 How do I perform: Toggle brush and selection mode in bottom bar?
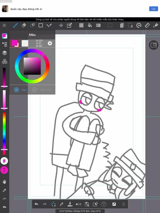pyautogui.click(x=53, y=204)
